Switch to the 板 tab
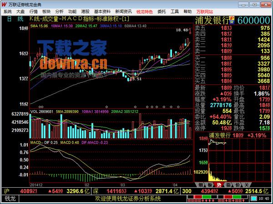This screenshot has width=273, height=204. coord(210,185)
